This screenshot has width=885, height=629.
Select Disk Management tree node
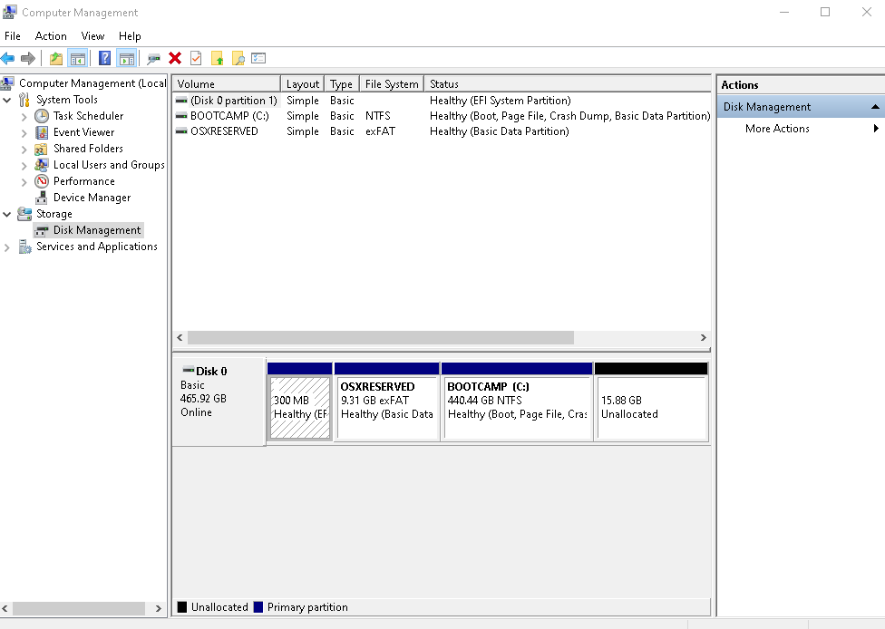click(96, 230)
